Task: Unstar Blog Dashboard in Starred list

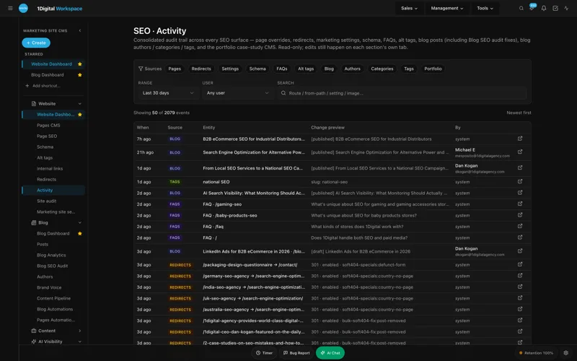Action: click(80, 75)
